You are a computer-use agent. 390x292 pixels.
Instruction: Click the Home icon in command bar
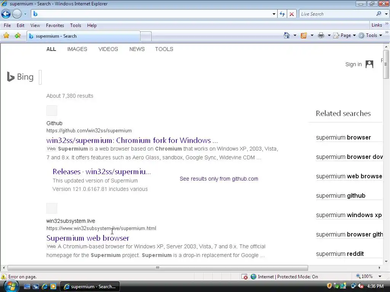tap(287, 35)
